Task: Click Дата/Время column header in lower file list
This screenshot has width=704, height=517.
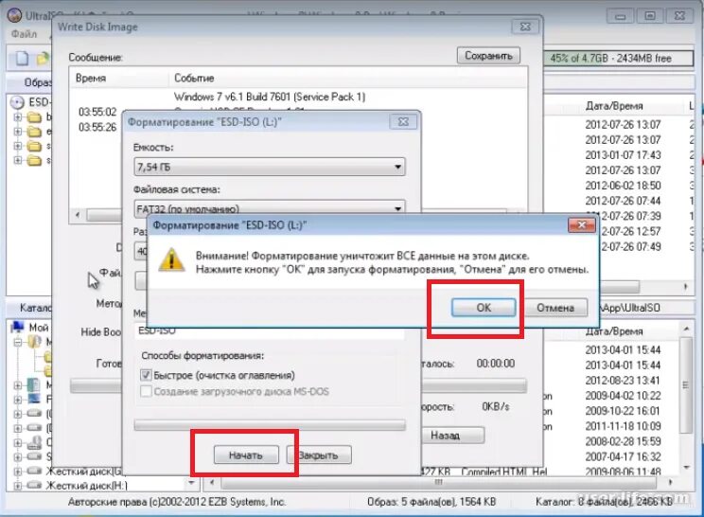Action: click(614, 331)
